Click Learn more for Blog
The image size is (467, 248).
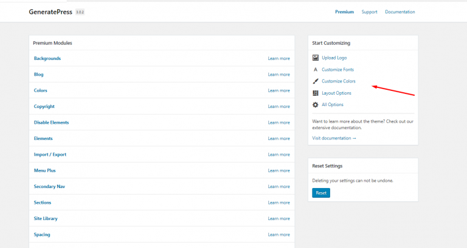pos(278,75)
